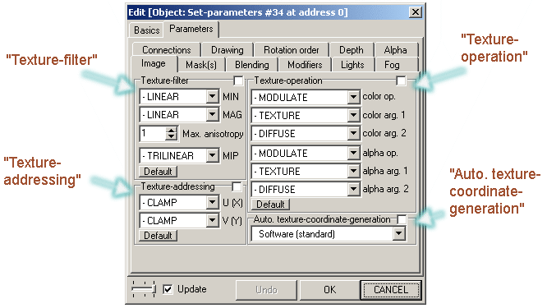Click Default button in Texture-addressing group
This screenshot has width=547, height=308.
pos(158,236)
